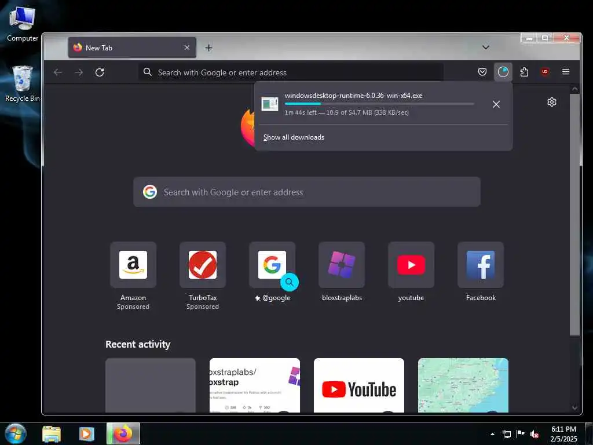Go forward with the forward arrow
This screenshot has width=593, height=445.
click(x=79, y=72)
